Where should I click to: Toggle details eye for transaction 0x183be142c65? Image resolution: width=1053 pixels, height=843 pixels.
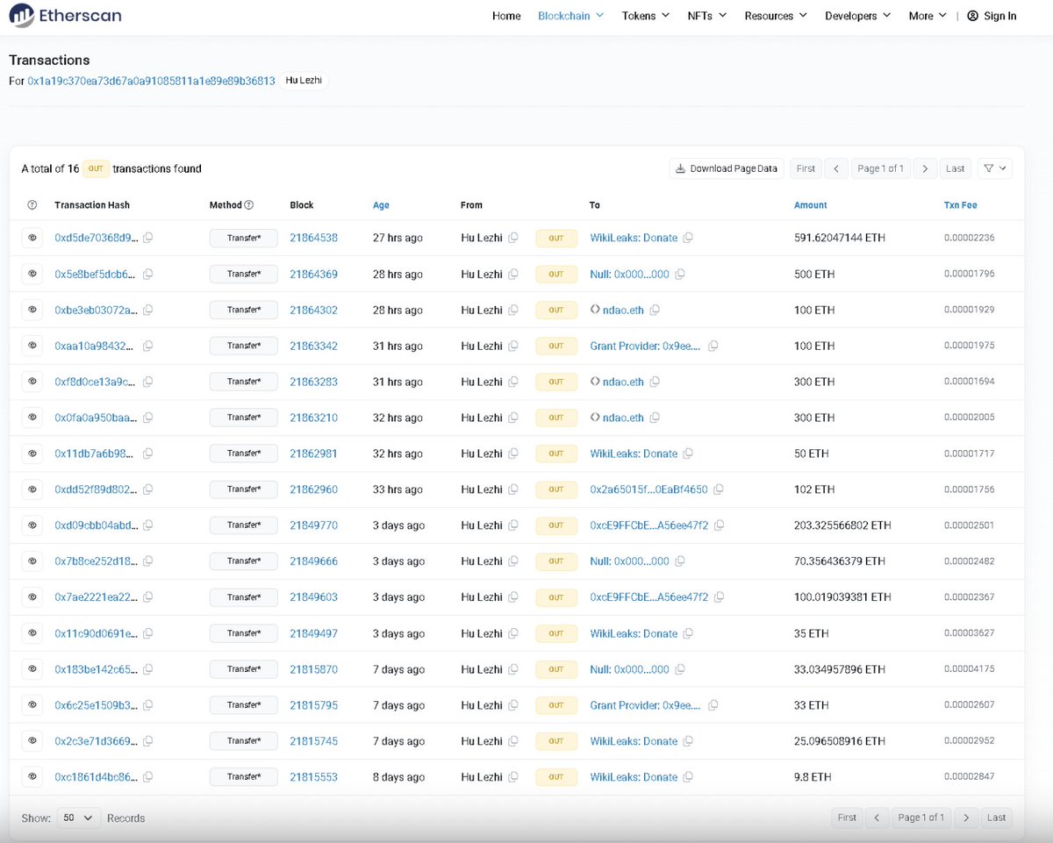pyautogui.click(x=32, y=669)
